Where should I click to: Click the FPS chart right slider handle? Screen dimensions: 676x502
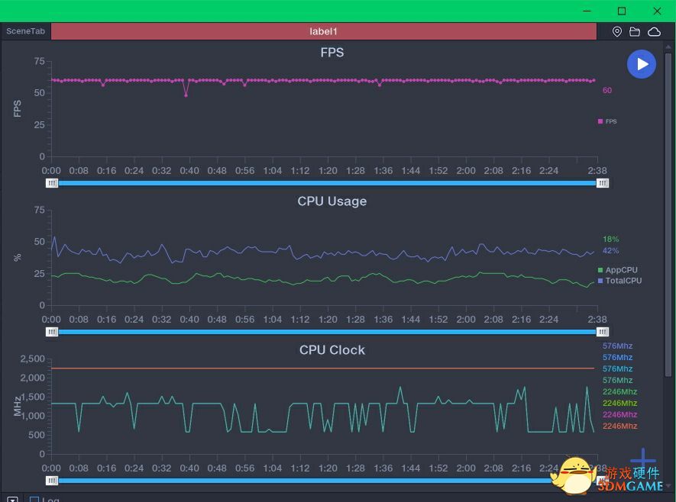tap(603, 183)
